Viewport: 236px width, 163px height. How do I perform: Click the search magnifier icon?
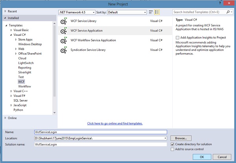pyautogui.click(x=228, y=12)
